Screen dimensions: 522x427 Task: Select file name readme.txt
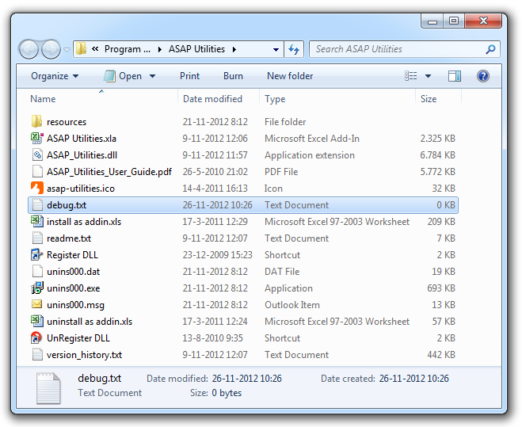click(69, 238)
